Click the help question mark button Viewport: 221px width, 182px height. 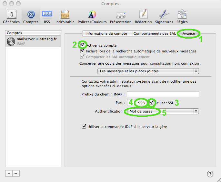(210, 174)
